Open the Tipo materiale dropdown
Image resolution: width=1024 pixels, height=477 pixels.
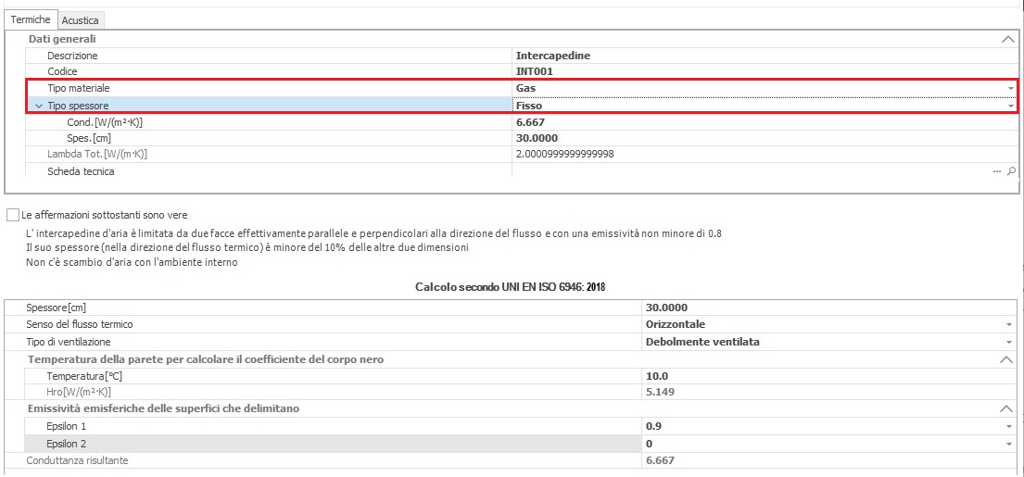pyautogui.click(x=1010, y=89)
